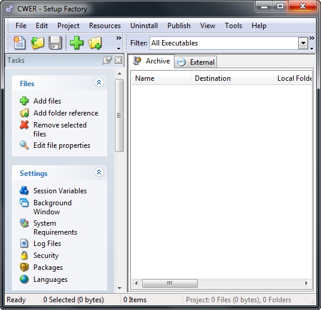Sort by the Destination column header
Screen dimensions: 321x310
232,78
